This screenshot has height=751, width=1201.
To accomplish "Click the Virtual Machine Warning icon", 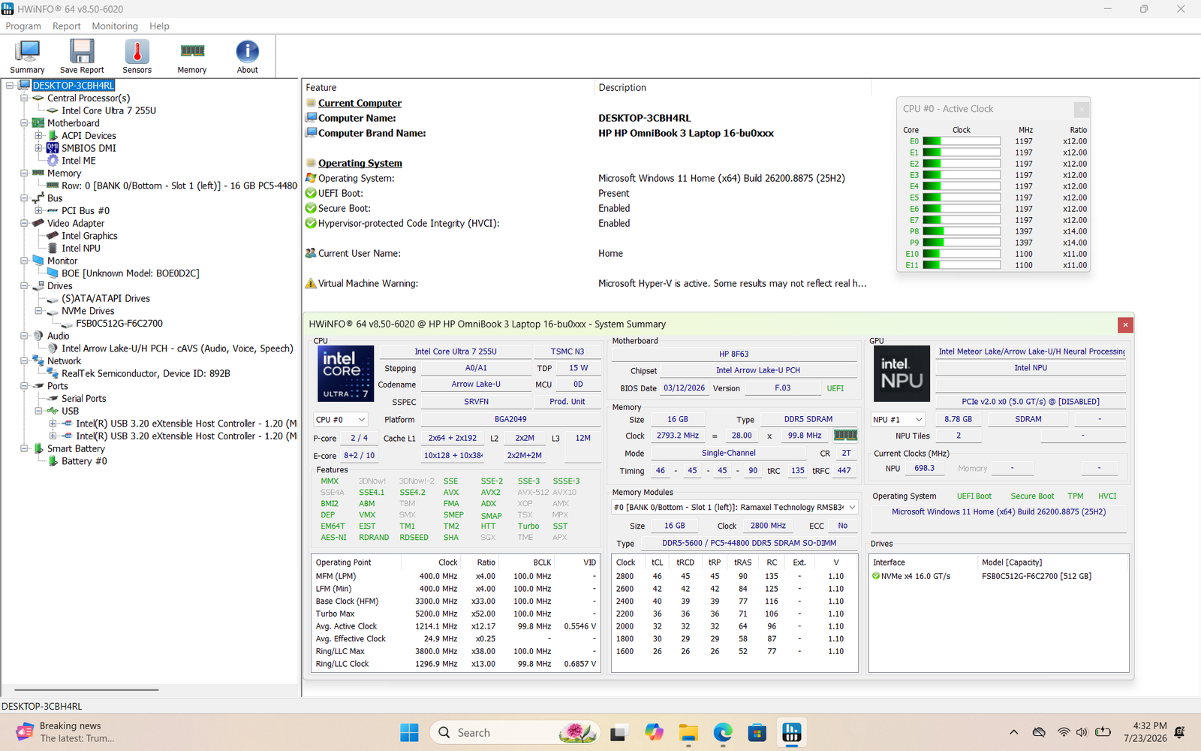I will (x=311, y=283).
